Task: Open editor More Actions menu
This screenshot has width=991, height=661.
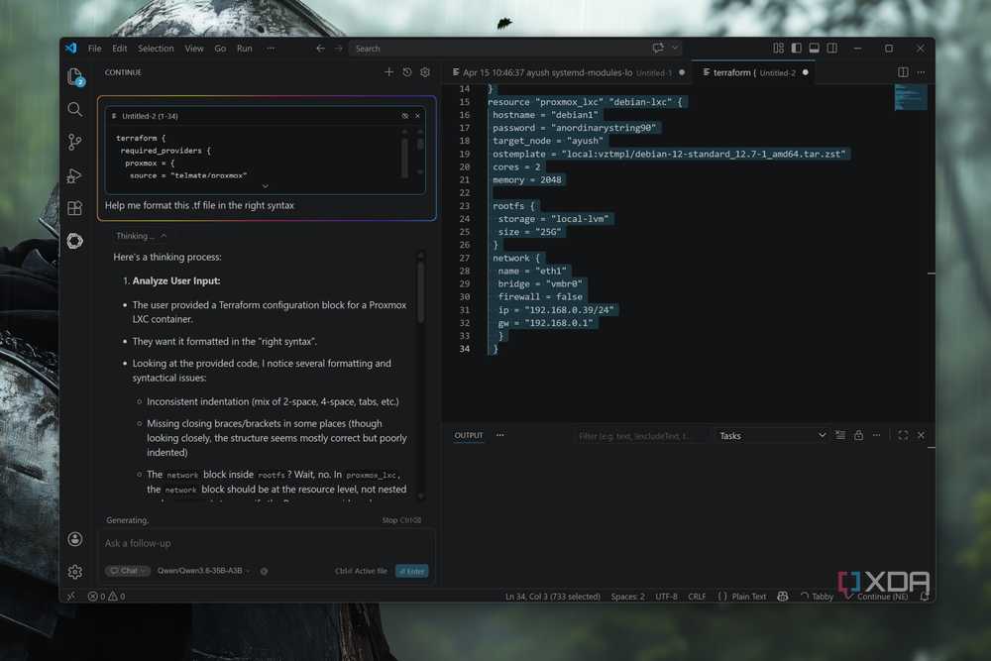Action: 921,72
